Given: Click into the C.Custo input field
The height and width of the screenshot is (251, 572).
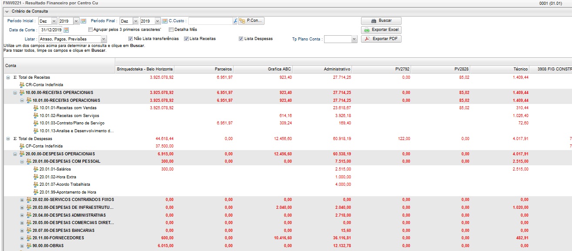Looking at the screenshot, I should click(x=210, y=21).
